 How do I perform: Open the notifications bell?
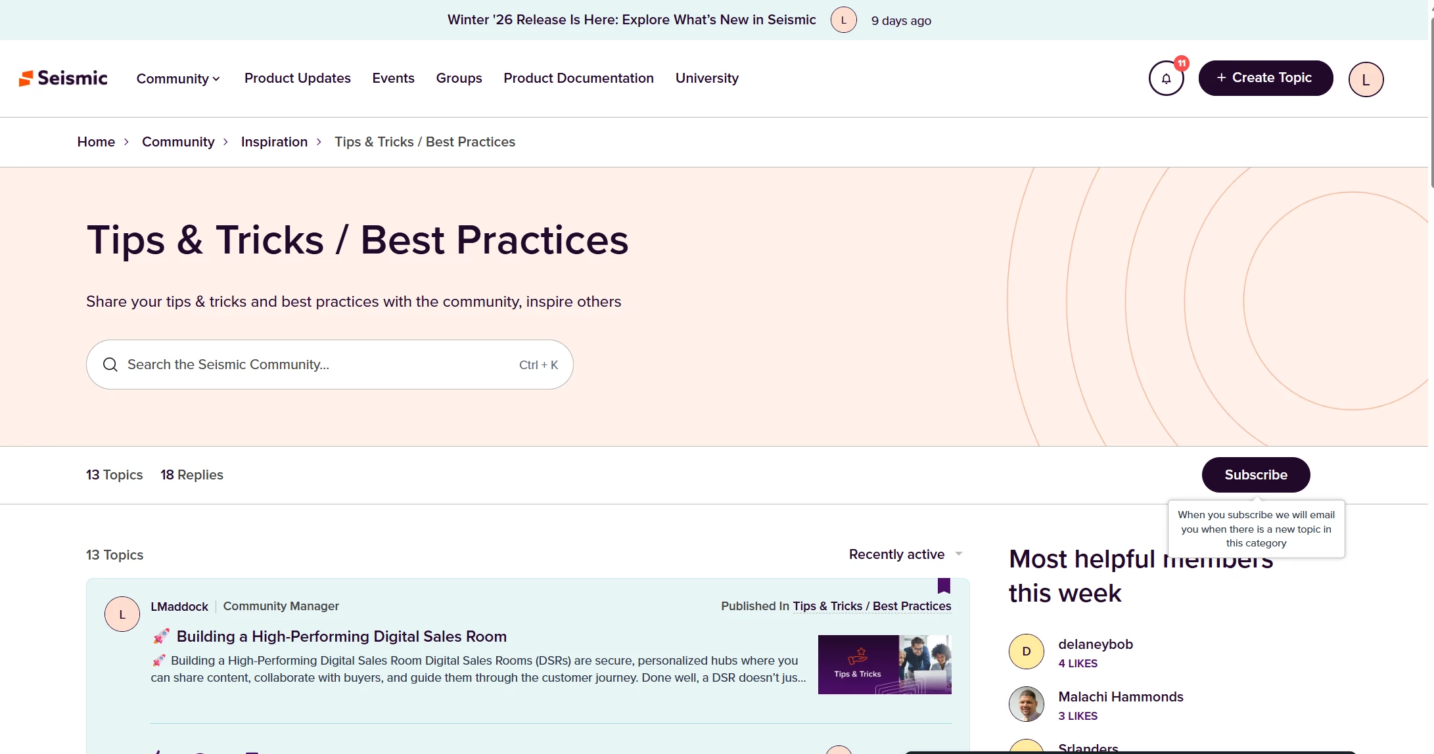tap(1166, 79)
